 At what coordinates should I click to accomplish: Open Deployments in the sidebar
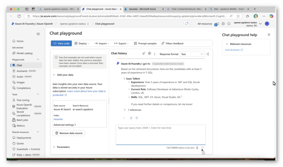pyautogui.click(x=24, y=138)
